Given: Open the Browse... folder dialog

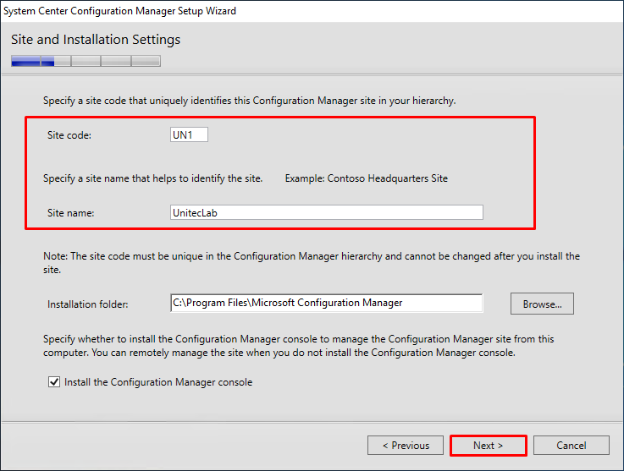Looking at the screenshot, I should [x=542, y=304].
